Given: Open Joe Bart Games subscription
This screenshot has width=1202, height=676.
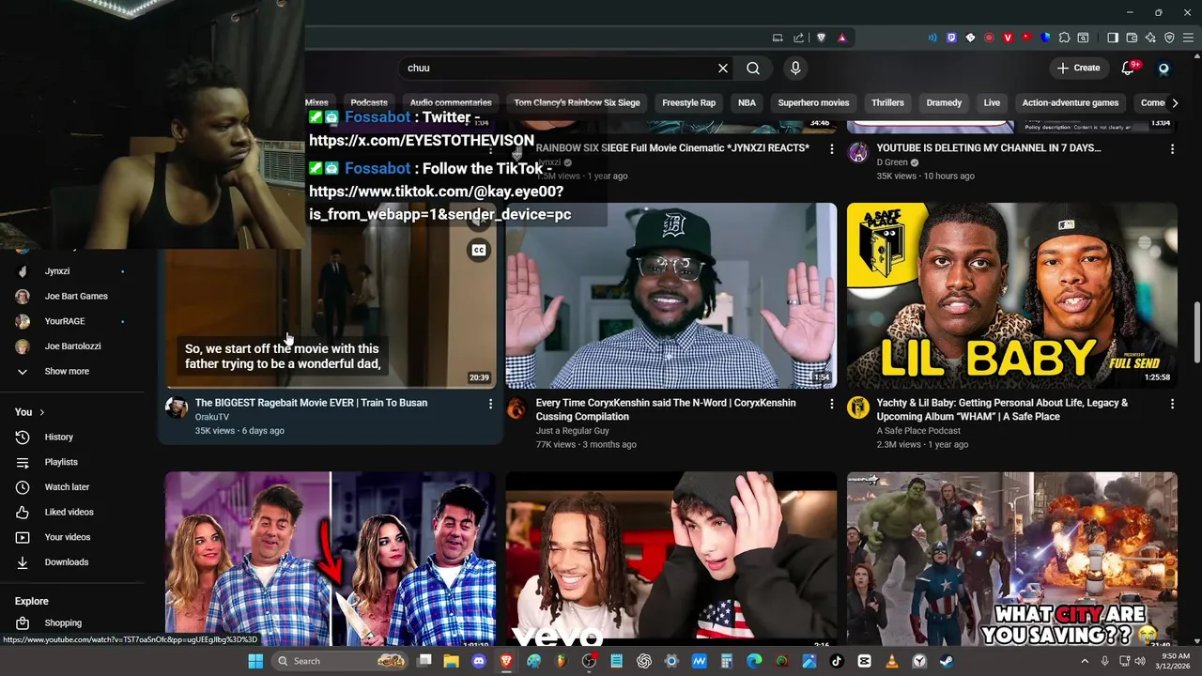Looking at the screenshot, I should pyautogui.click(x=75, y=296).
